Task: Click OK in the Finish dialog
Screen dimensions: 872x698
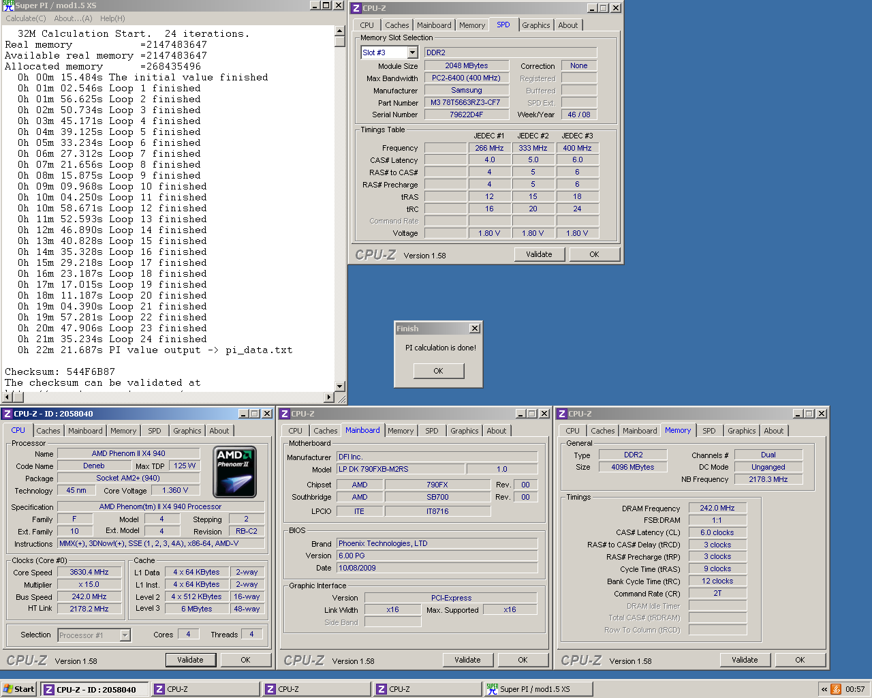Action: click(438, 371)
